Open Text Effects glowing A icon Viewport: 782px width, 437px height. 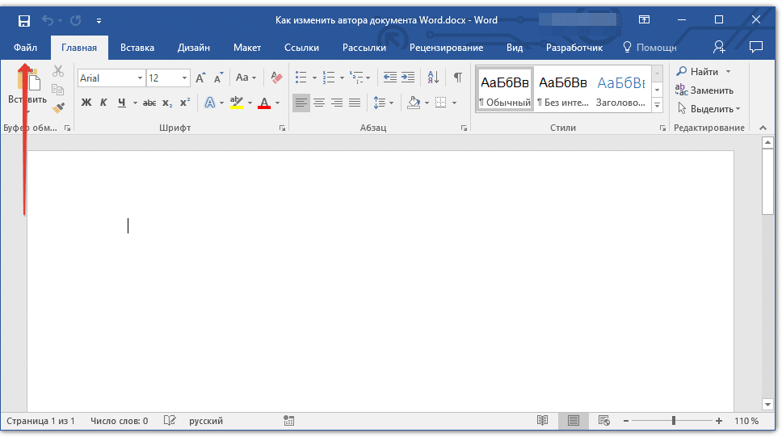click(210, 103)
